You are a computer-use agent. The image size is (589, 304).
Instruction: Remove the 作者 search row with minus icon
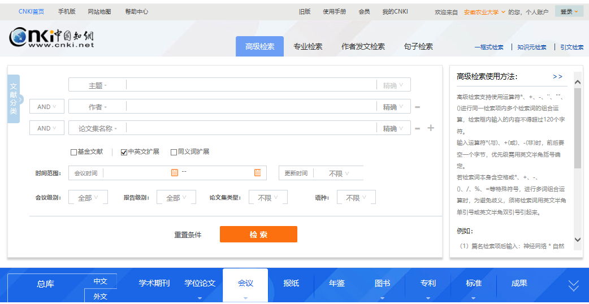coord(417,107)
